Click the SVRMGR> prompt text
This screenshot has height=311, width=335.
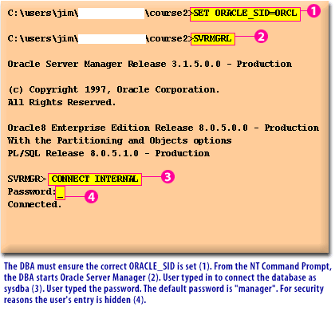(x=26, y=179)
